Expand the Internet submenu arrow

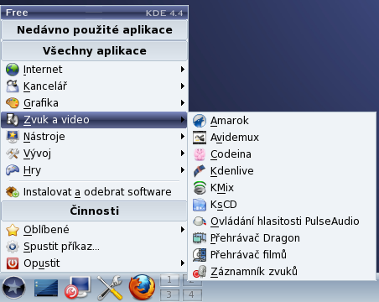click(183, 69)
